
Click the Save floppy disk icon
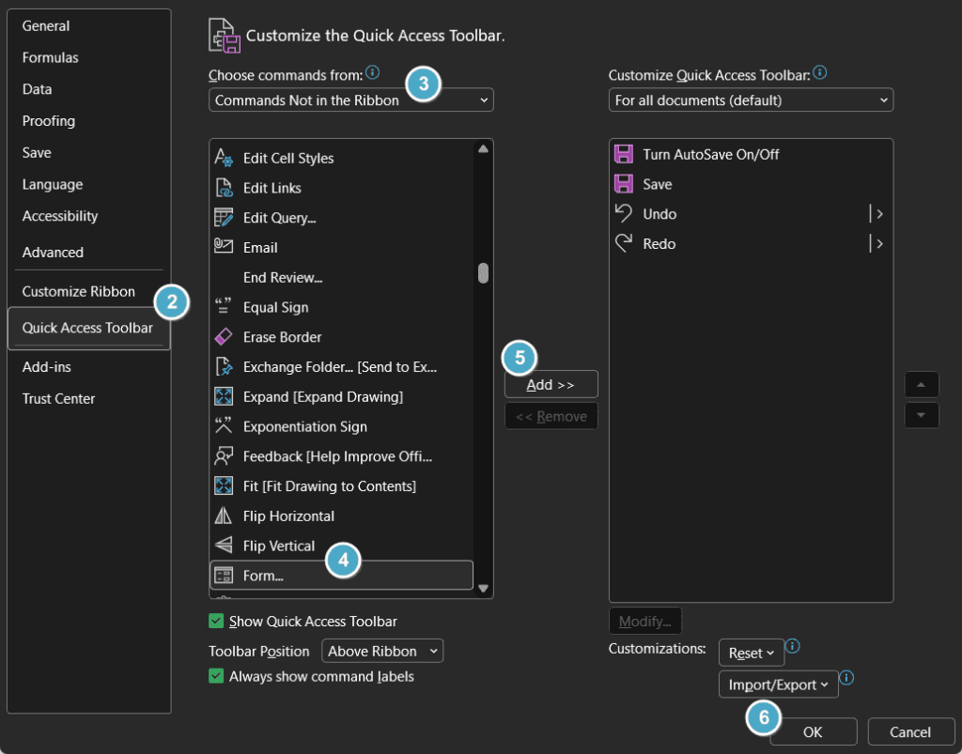tap(624, 184)
